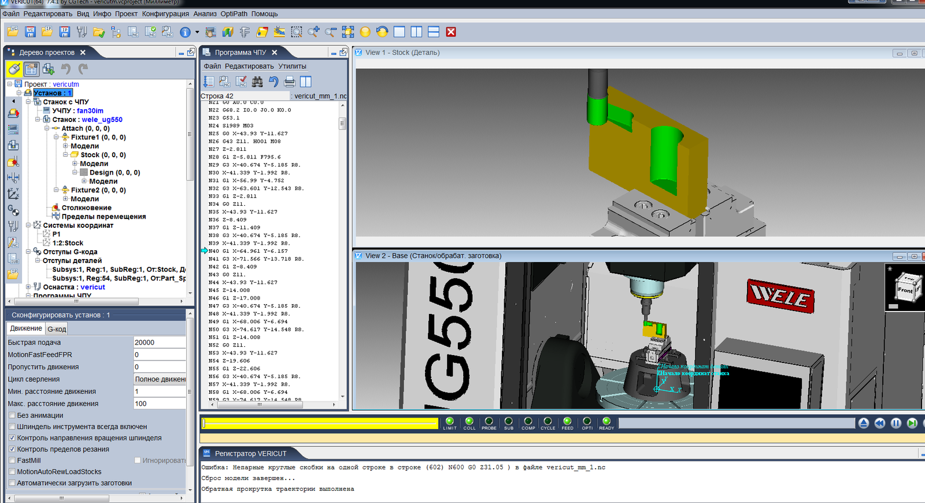Viewport: 925px width, 503px height.
Task: Click the blue Info icon
Action: coord(185,32)
